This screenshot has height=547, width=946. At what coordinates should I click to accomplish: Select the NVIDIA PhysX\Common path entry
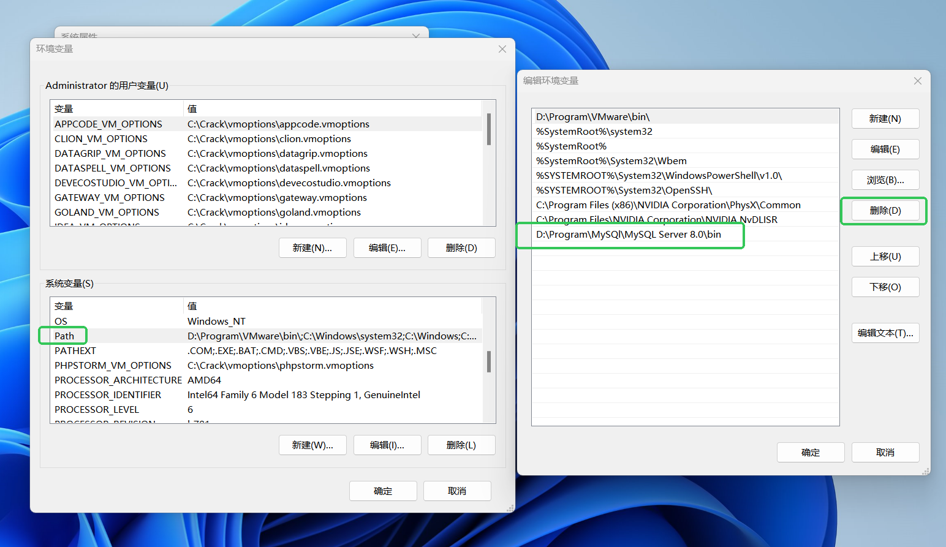pyautogui.click(x=686, y=205)
